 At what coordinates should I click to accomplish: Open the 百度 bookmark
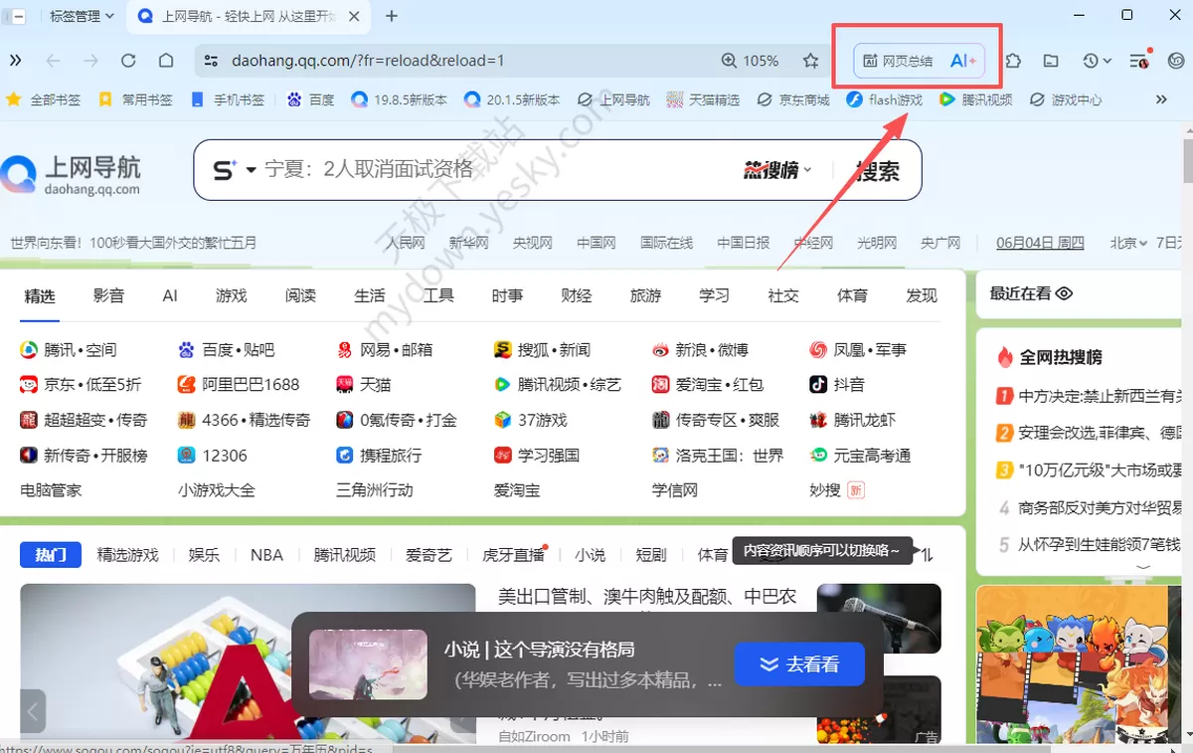(x=310, y=99)
